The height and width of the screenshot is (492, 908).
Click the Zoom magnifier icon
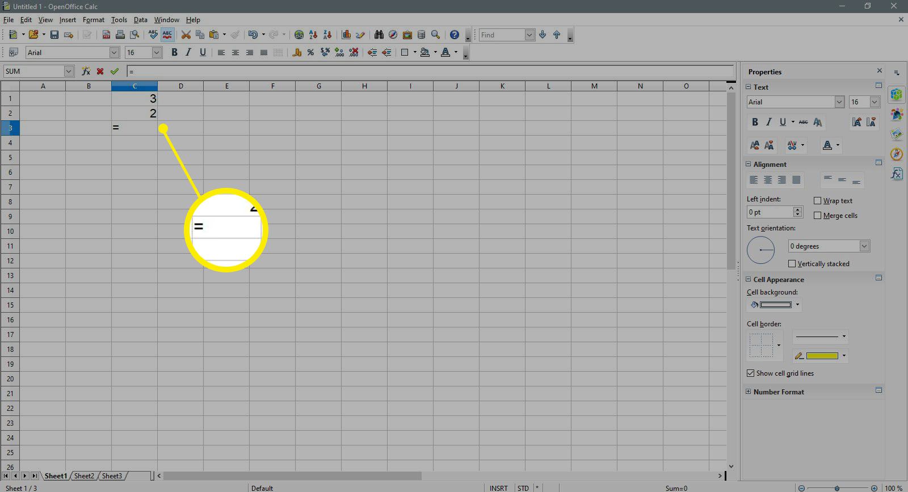coord(435,35)
